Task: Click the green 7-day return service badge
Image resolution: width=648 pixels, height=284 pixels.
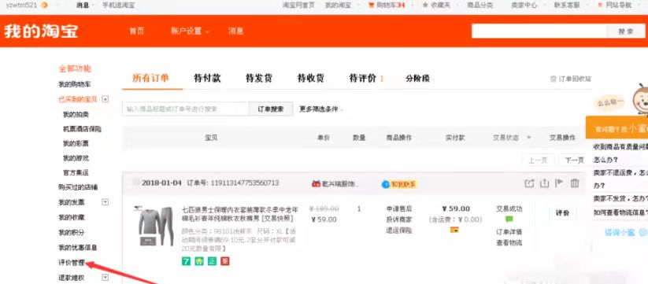Action: [187, 261]
